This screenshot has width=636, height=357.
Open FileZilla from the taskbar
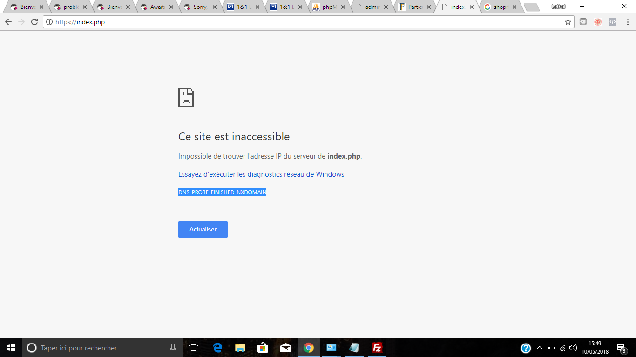pyautogui.click(x=377, y=348)
